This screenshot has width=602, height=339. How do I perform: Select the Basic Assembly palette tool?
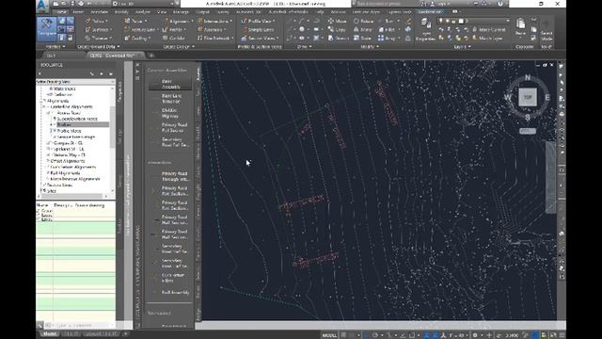coord(170,84)
